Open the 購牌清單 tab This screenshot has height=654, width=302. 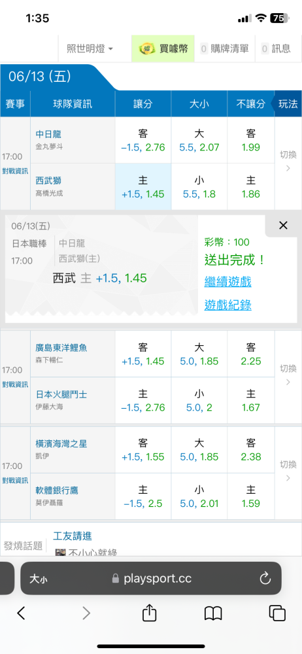click(225, 49)
